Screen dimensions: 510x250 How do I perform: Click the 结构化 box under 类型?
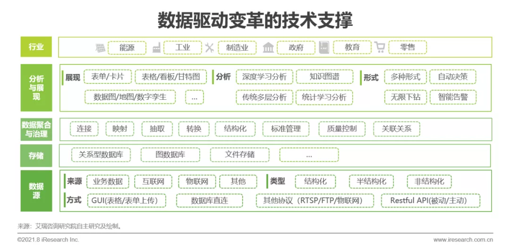[x=315, y=181]
